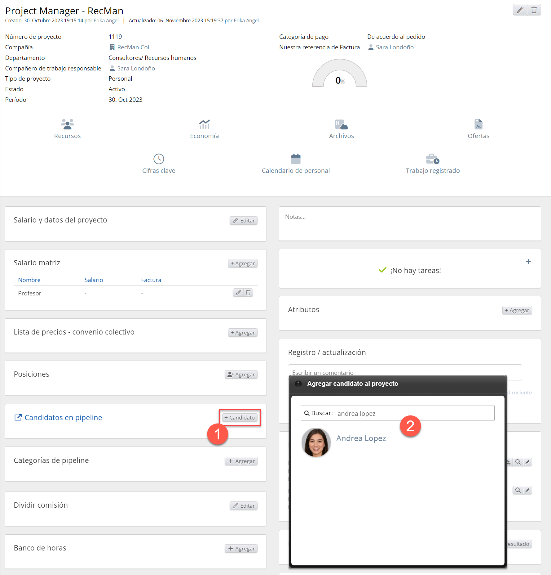Click the pencil edit icon at top right
This screenshot has height=575, width=551.
(x=520, y=10)
